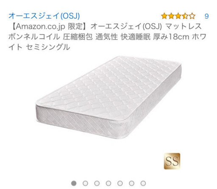The image size is (217, 189).
Task: Click the third gold star
Action: 178,16
